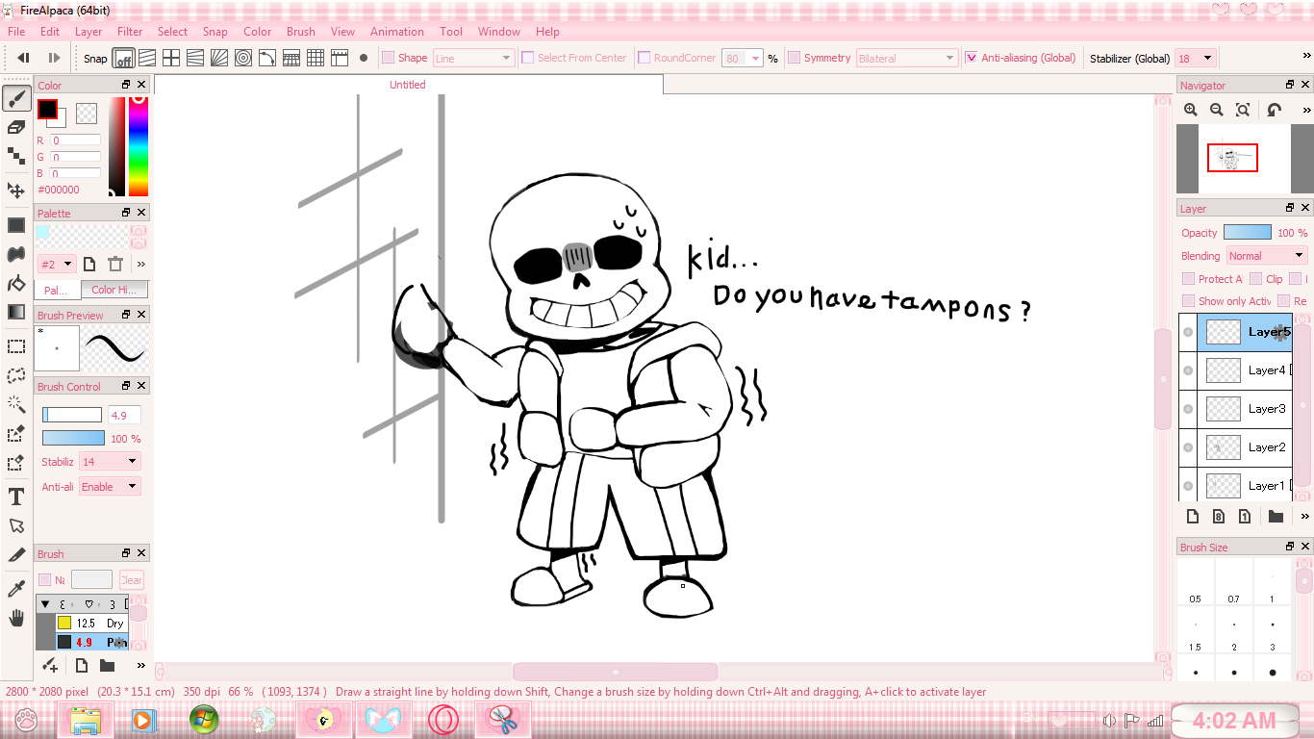
Task: Hide Layer4 using its visibility dot
Action: pyautogui.click(x=1188, y=370)
